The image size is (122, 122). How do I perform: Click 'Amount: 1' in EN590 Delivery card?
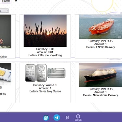101,44
